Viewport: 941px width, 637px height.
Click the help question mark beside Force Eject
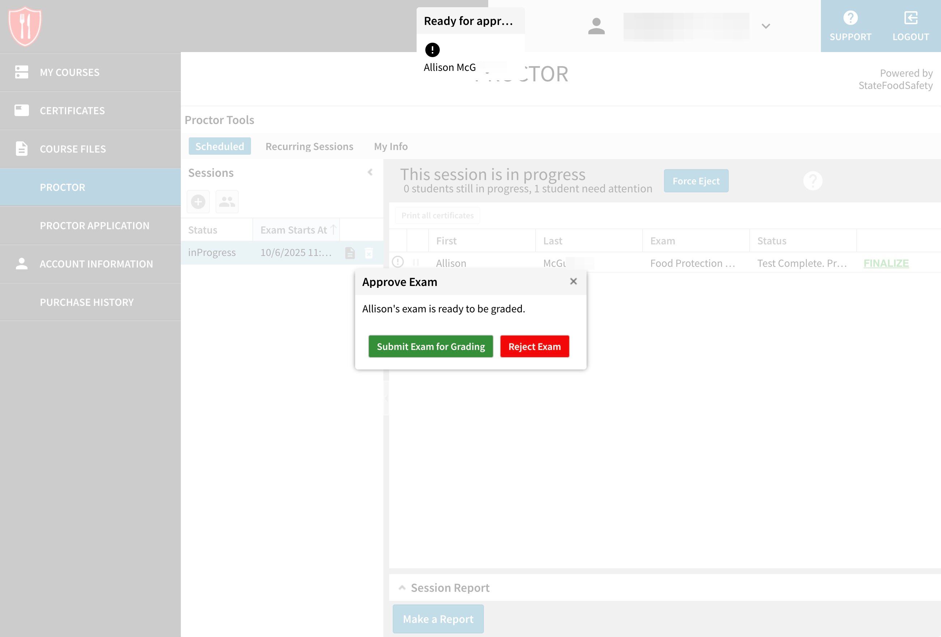pos(812,181)
